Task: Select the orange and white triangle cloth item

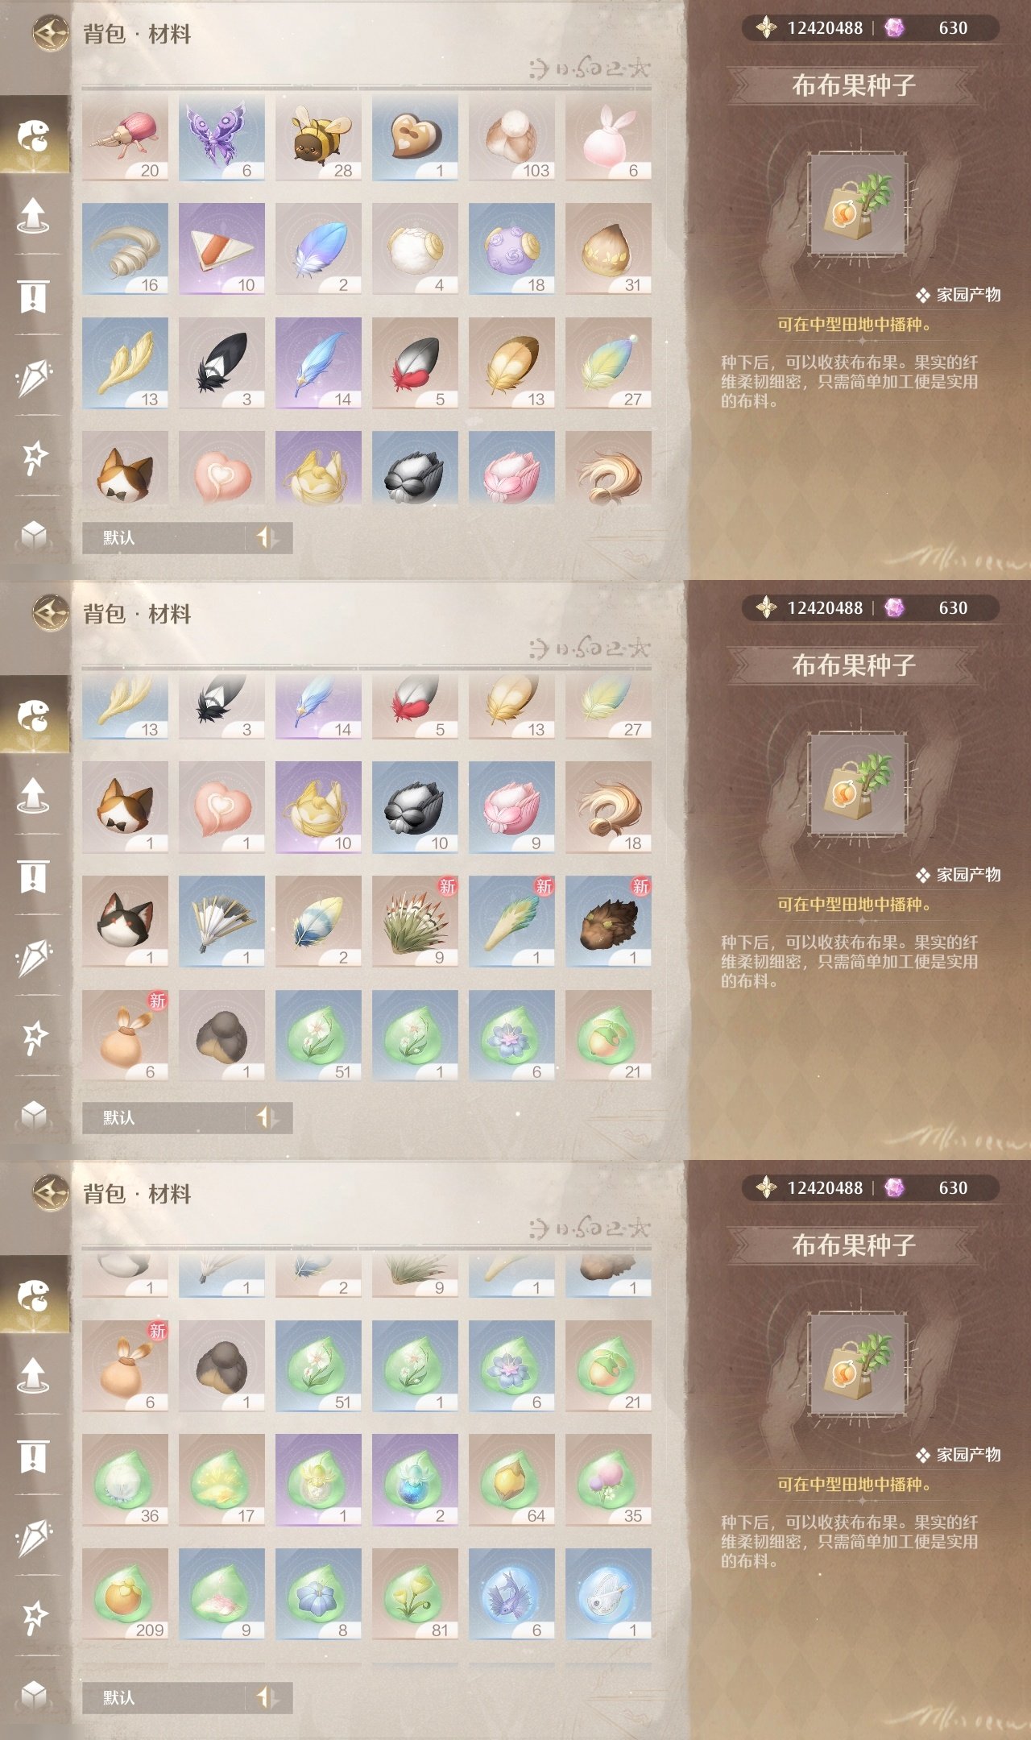Action: click(x=222, y=249)
